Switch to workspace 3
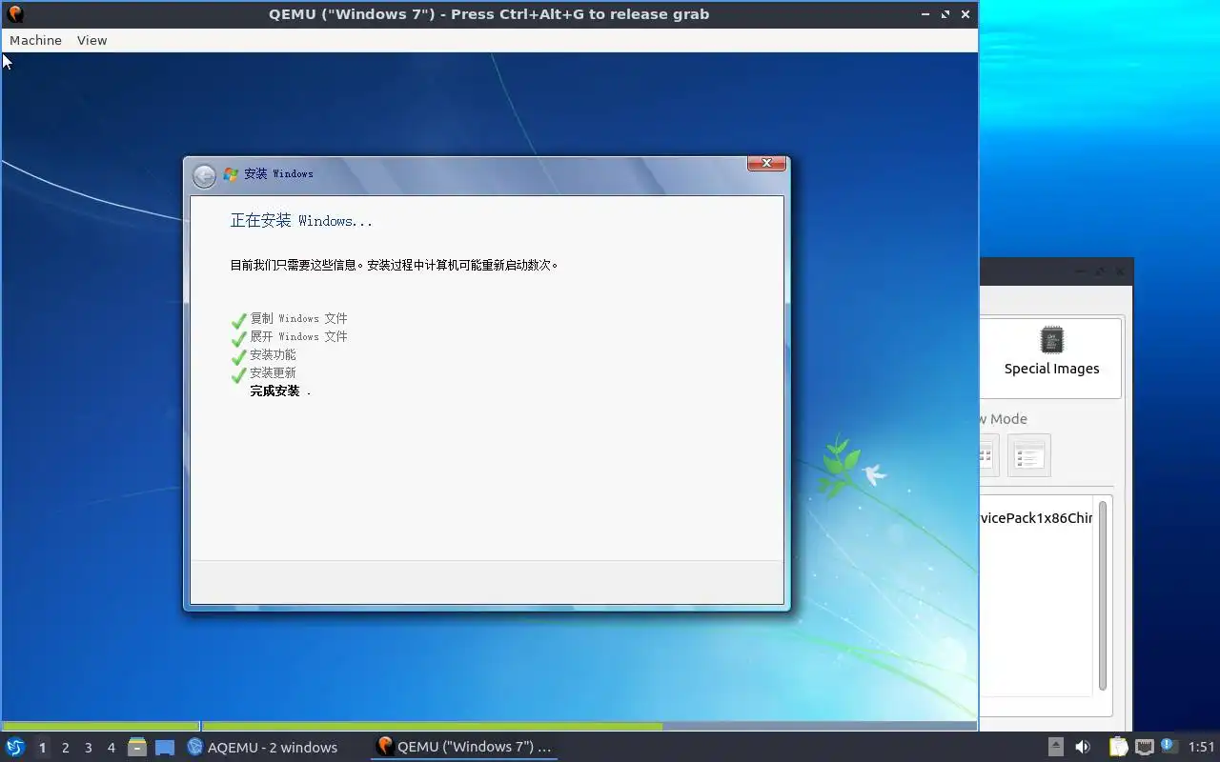 pos(88,748)
